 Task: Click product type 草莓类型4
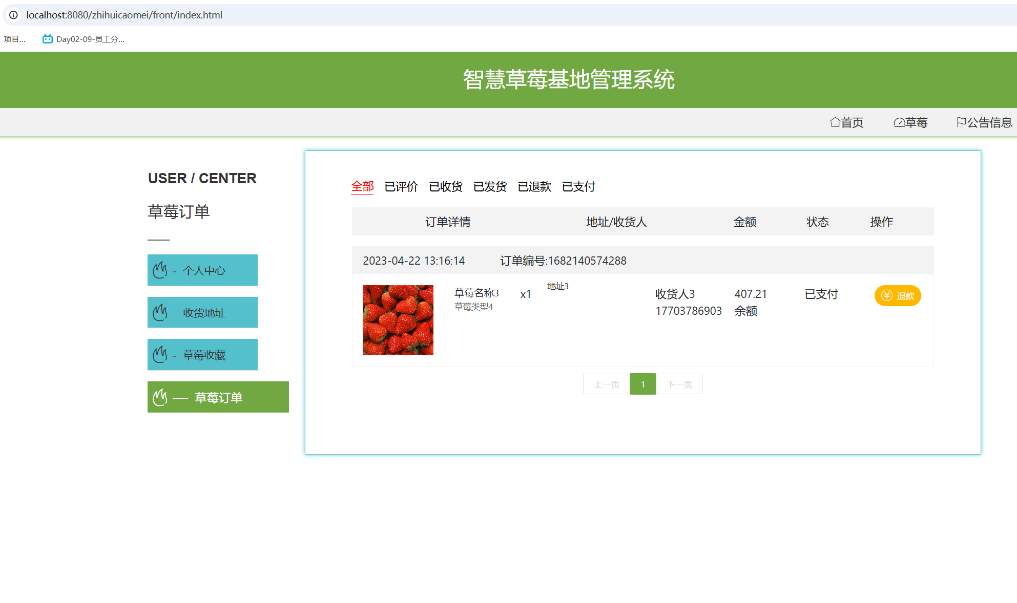pos(473,307)
